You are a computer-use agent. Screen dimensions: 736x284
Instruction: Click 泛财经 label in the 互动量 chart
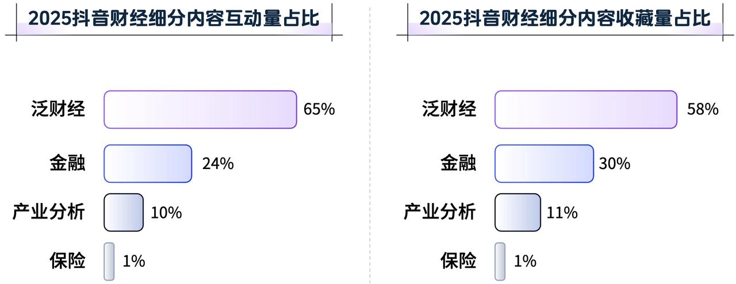(x=58, y=109)
